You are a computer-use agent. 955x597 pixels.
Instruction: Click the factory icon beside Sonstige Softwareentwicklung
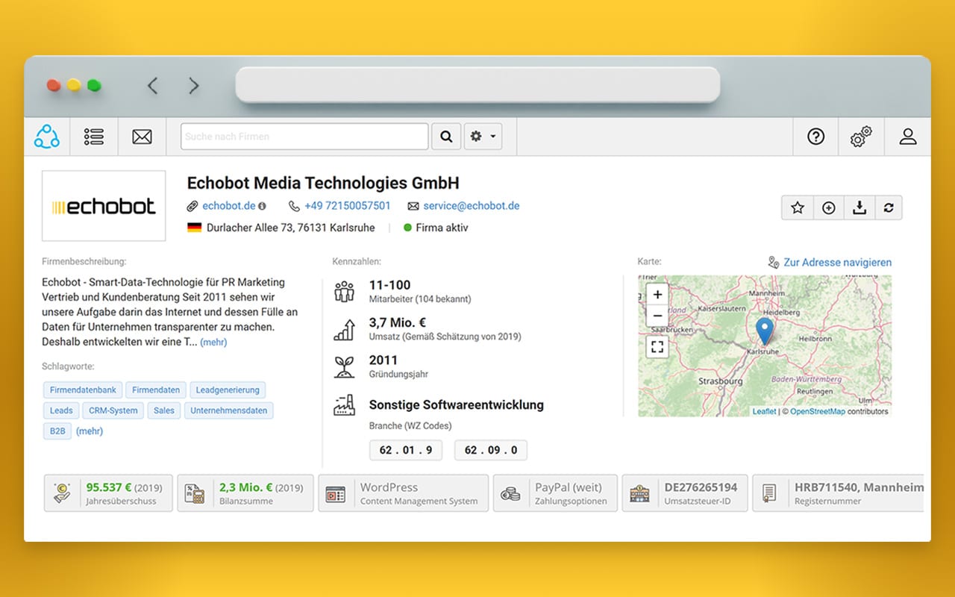(x=344, y=405)
